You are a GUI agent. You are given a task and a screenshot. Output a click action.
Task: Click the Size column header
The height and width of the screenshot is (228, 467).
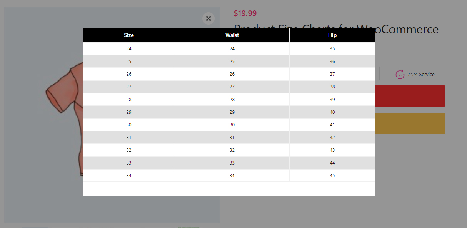pos(129,35)
